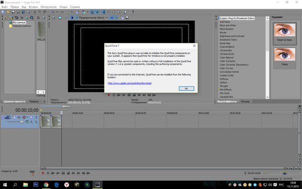This screenshot has height=189, width=302.
Task: Click the Record button in the timeline transport
Action: (x=43, y=173)
